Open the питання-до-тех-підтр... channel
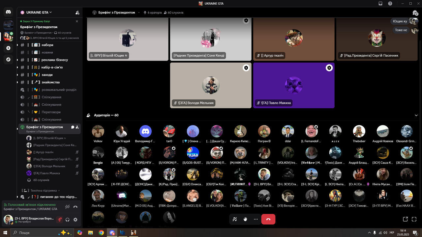 49,197
